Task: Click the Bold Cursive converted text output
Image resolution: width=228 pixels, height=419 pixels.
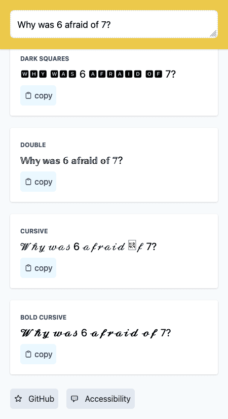Action: point(95,333)
